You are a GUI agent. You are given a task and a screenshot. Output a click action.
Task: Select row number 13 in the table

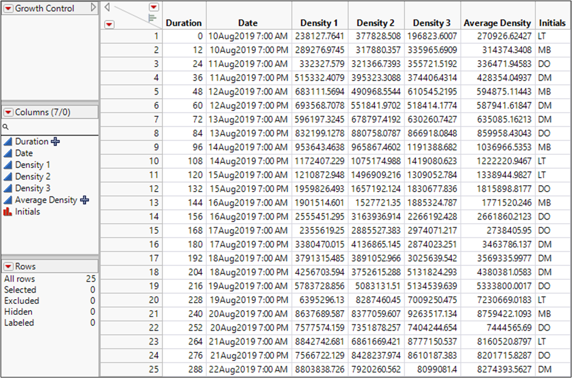click(x=155, y=202)
